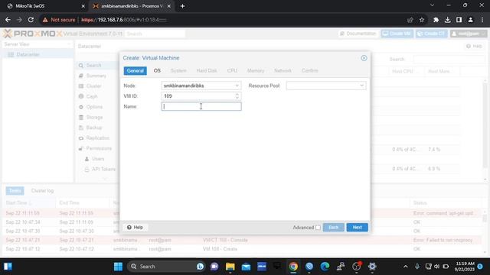Bookmark this page with star icon
The width and height of the screenshot is (490, 275).
point(422,20)
